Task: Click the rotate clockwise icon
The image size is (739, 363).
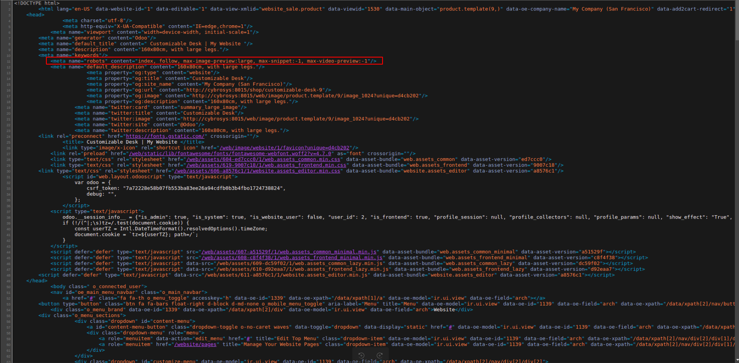Action: 380,356
